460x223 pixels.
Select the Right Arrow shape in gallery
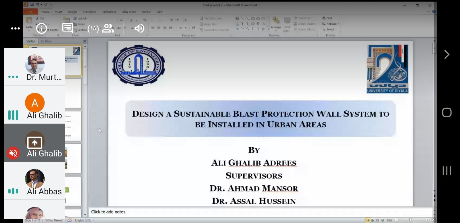click(x=253, y=24)
